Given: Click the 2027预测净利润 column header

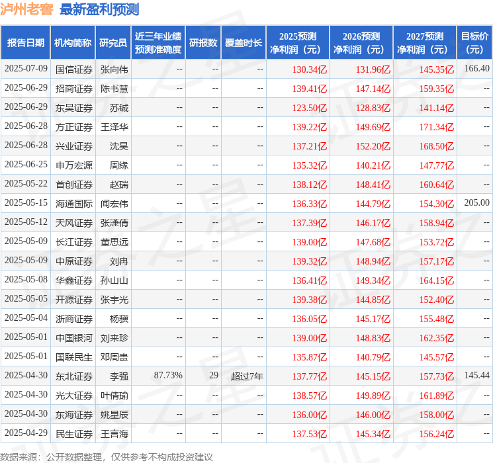Looking at the screenshot, I should (425, 43).
